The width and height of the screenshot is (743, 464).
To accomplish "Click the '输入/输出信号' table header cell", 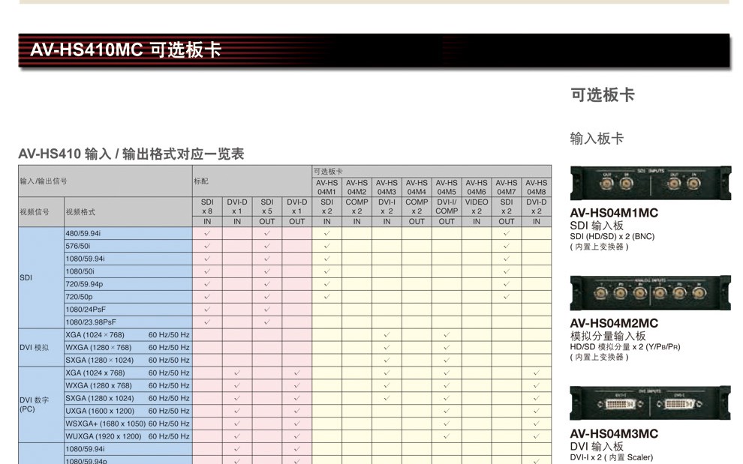I will [x=105, y=181].
